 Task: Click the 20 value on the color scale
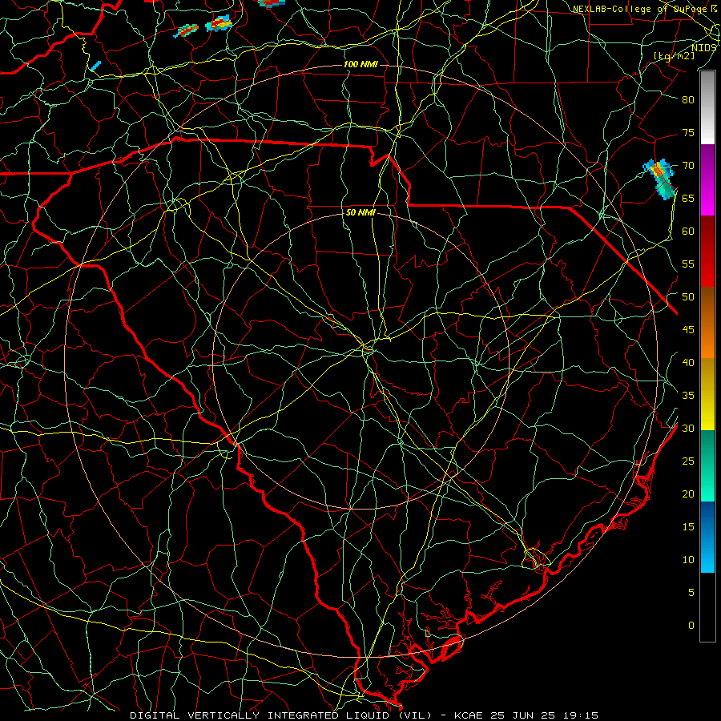coord(688,493)
